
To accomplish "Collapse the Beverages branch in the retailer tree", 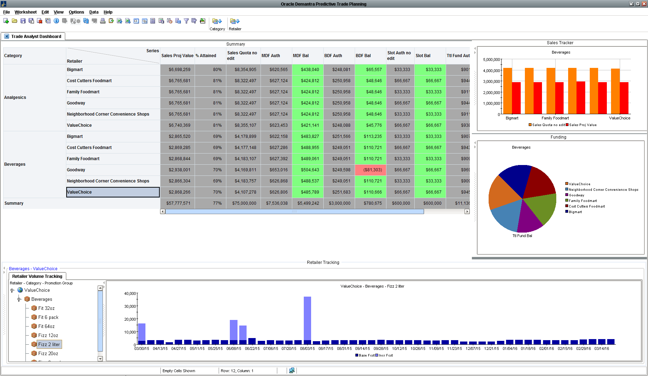I will point(19,299).
